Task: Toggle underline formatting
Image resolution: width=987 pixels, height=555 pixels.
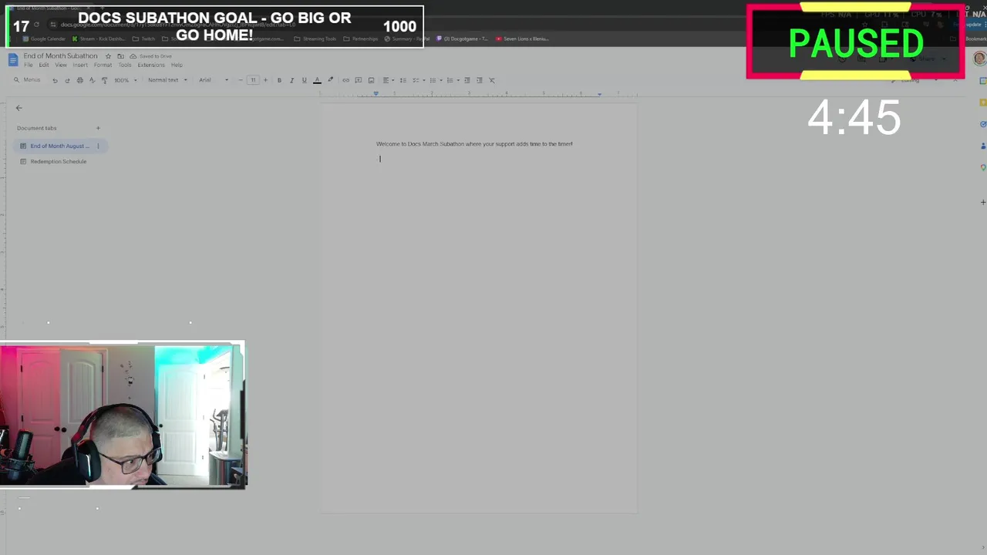Action: pyautogui.click(x=304, y=80)
